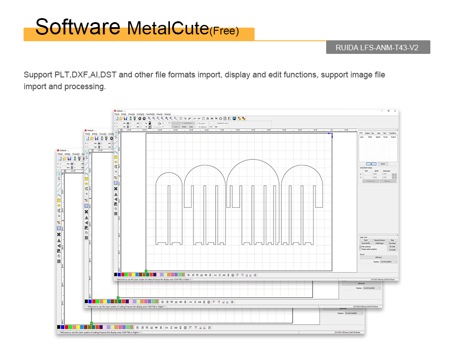The height and width of the screenshot is (360, 453).
Task: Select the Line tool in front window
Action: coord(116,142)
